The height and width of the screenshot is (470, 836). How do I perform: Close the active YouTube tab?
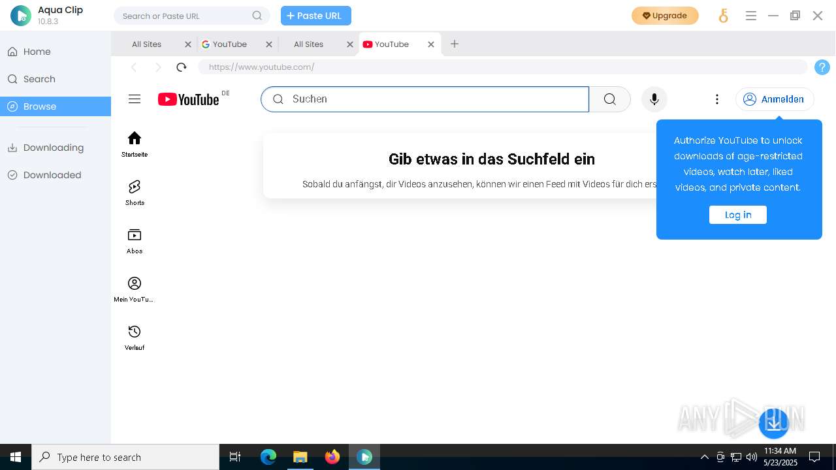click(x=431, y=44)
